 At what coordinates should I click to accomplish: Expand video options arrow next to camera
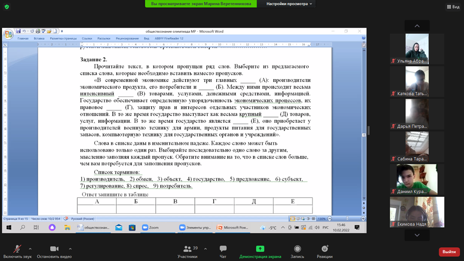(x=70, y=249)
